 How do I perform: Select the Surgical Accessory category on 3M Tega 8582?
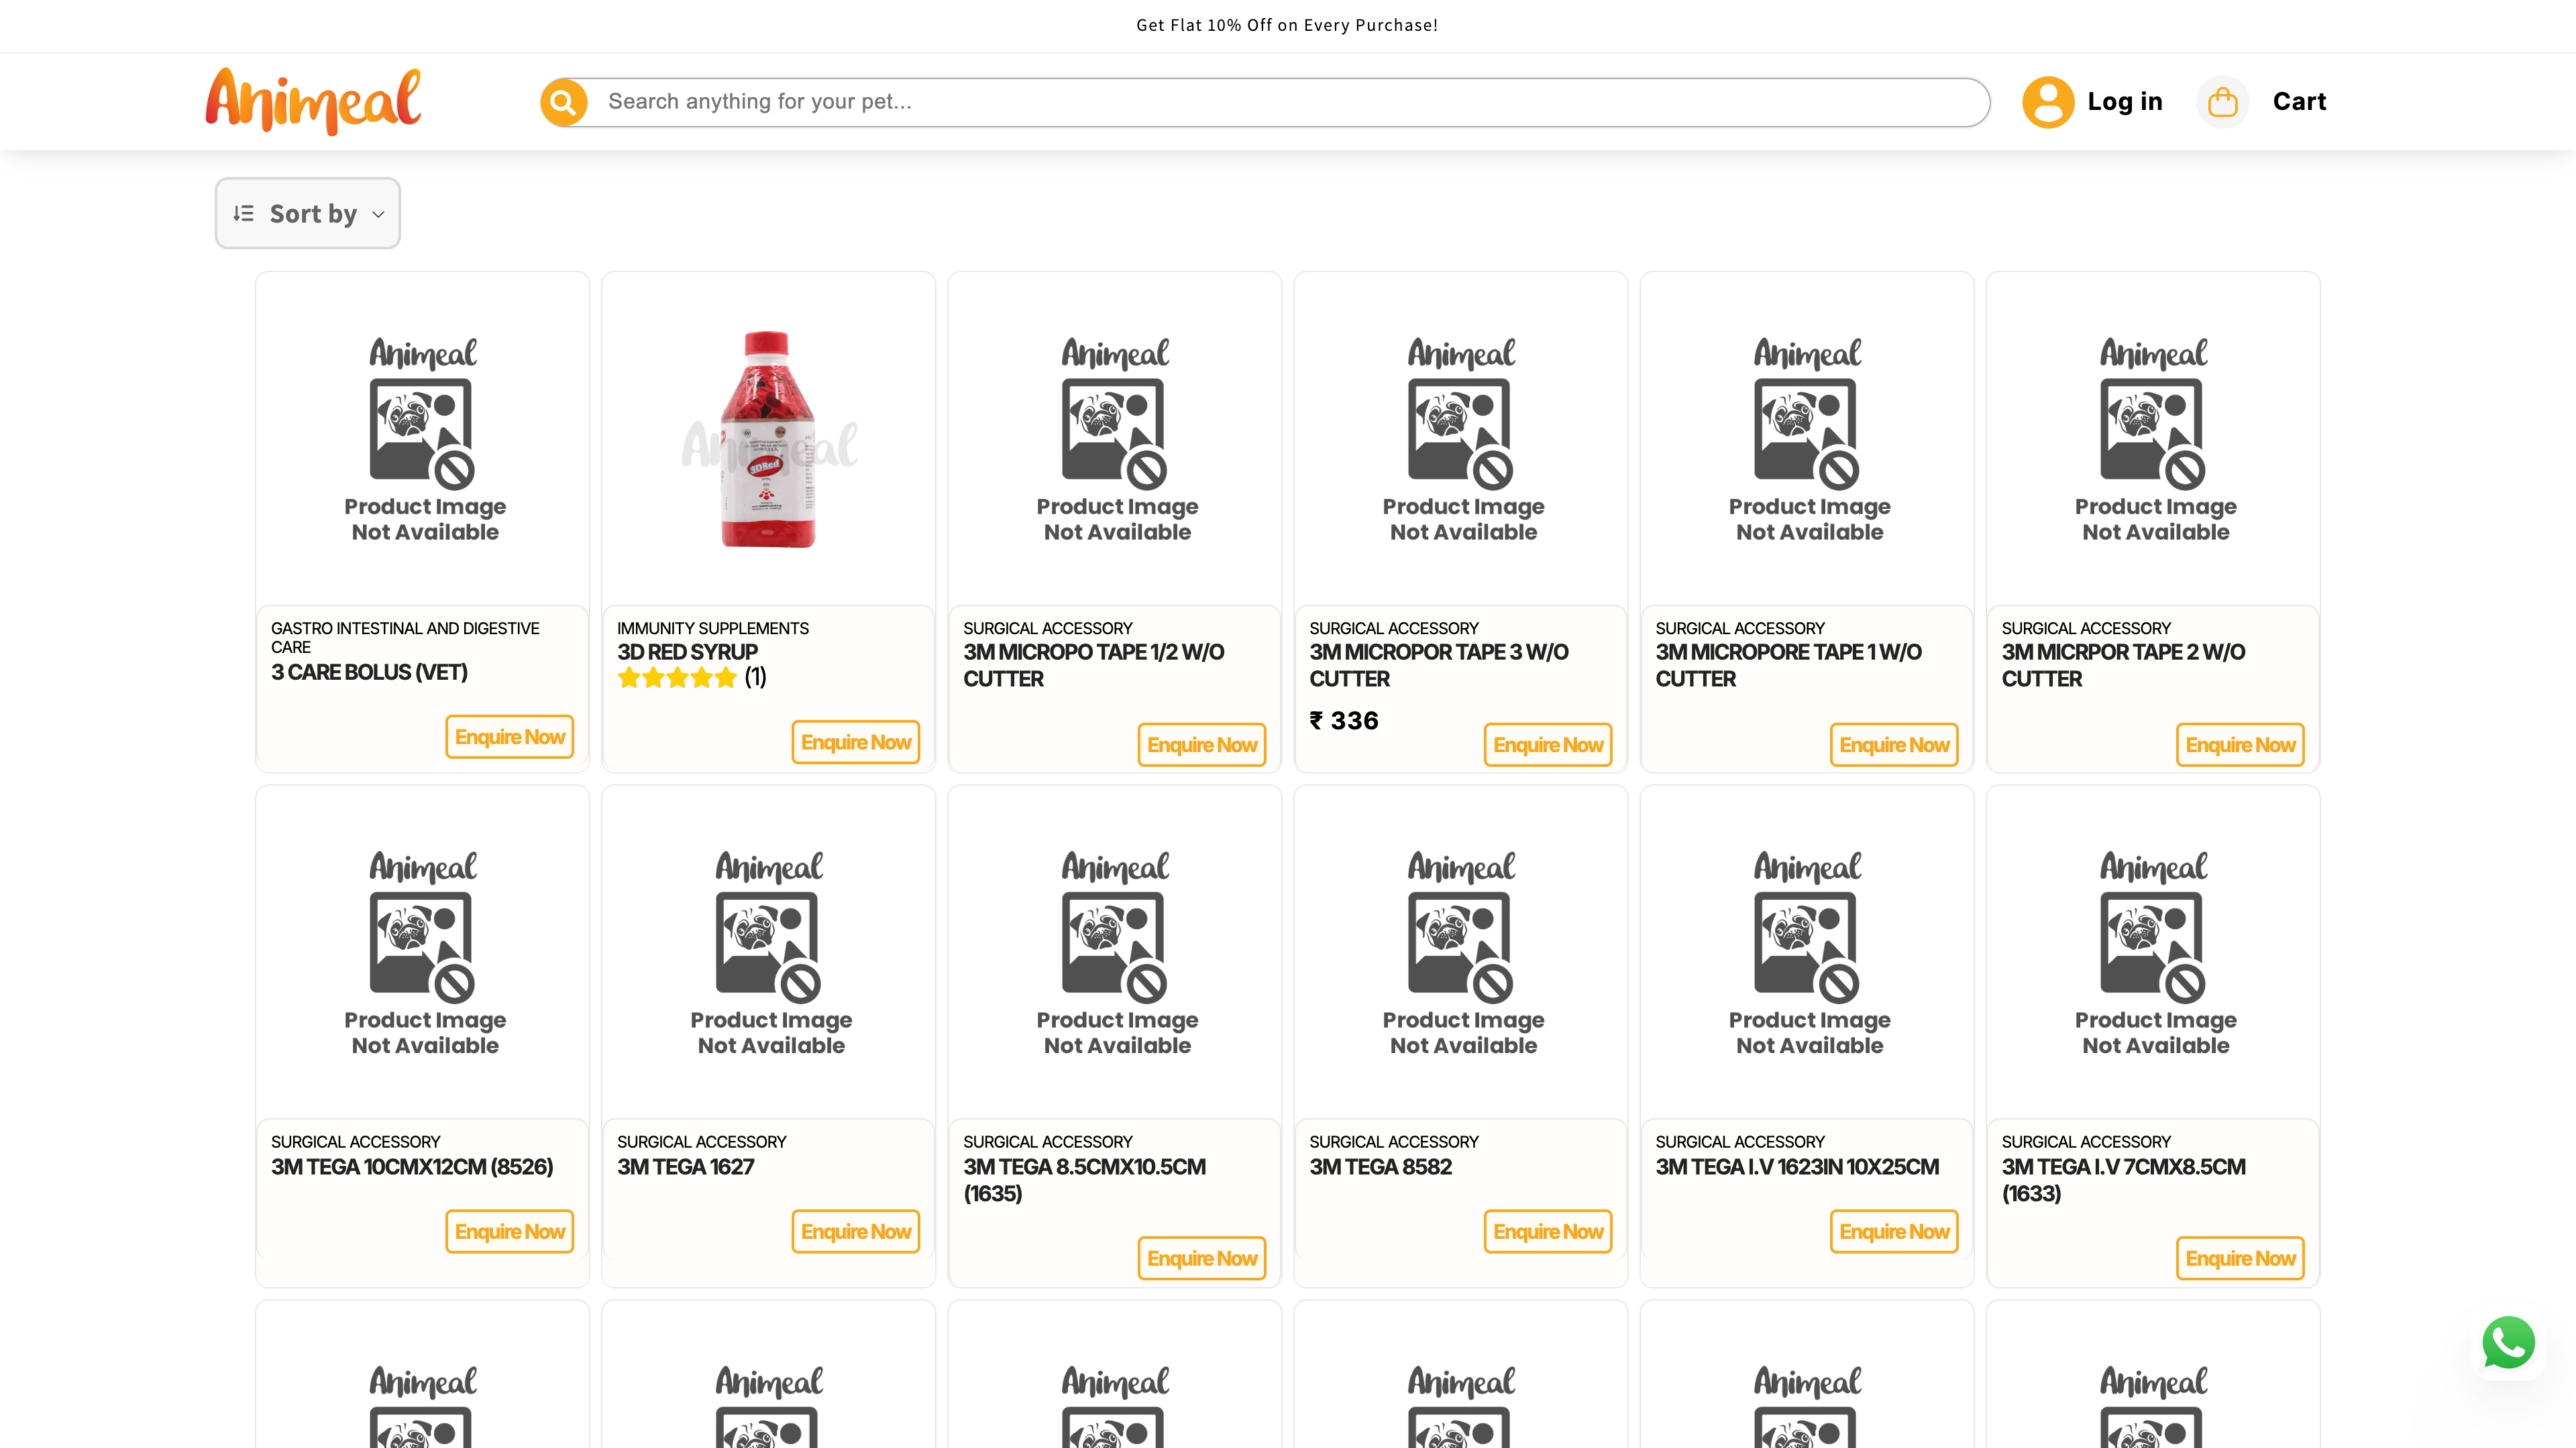tap(1394, 1141)
